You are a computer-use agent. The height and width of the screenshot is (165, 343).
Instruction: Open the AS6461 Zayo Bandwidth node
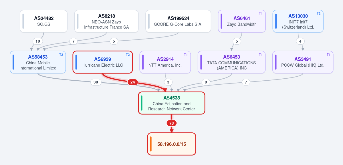pyautogui.click(x=242, y=21)
